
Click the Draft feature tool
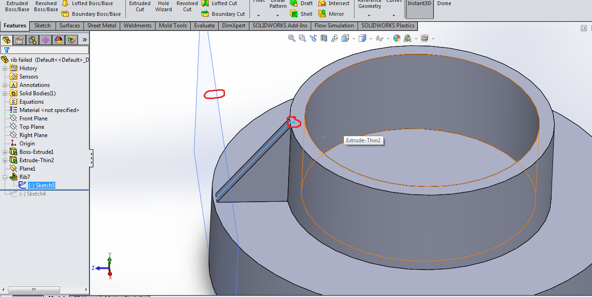pyautogui.click(x=301, y=3)
